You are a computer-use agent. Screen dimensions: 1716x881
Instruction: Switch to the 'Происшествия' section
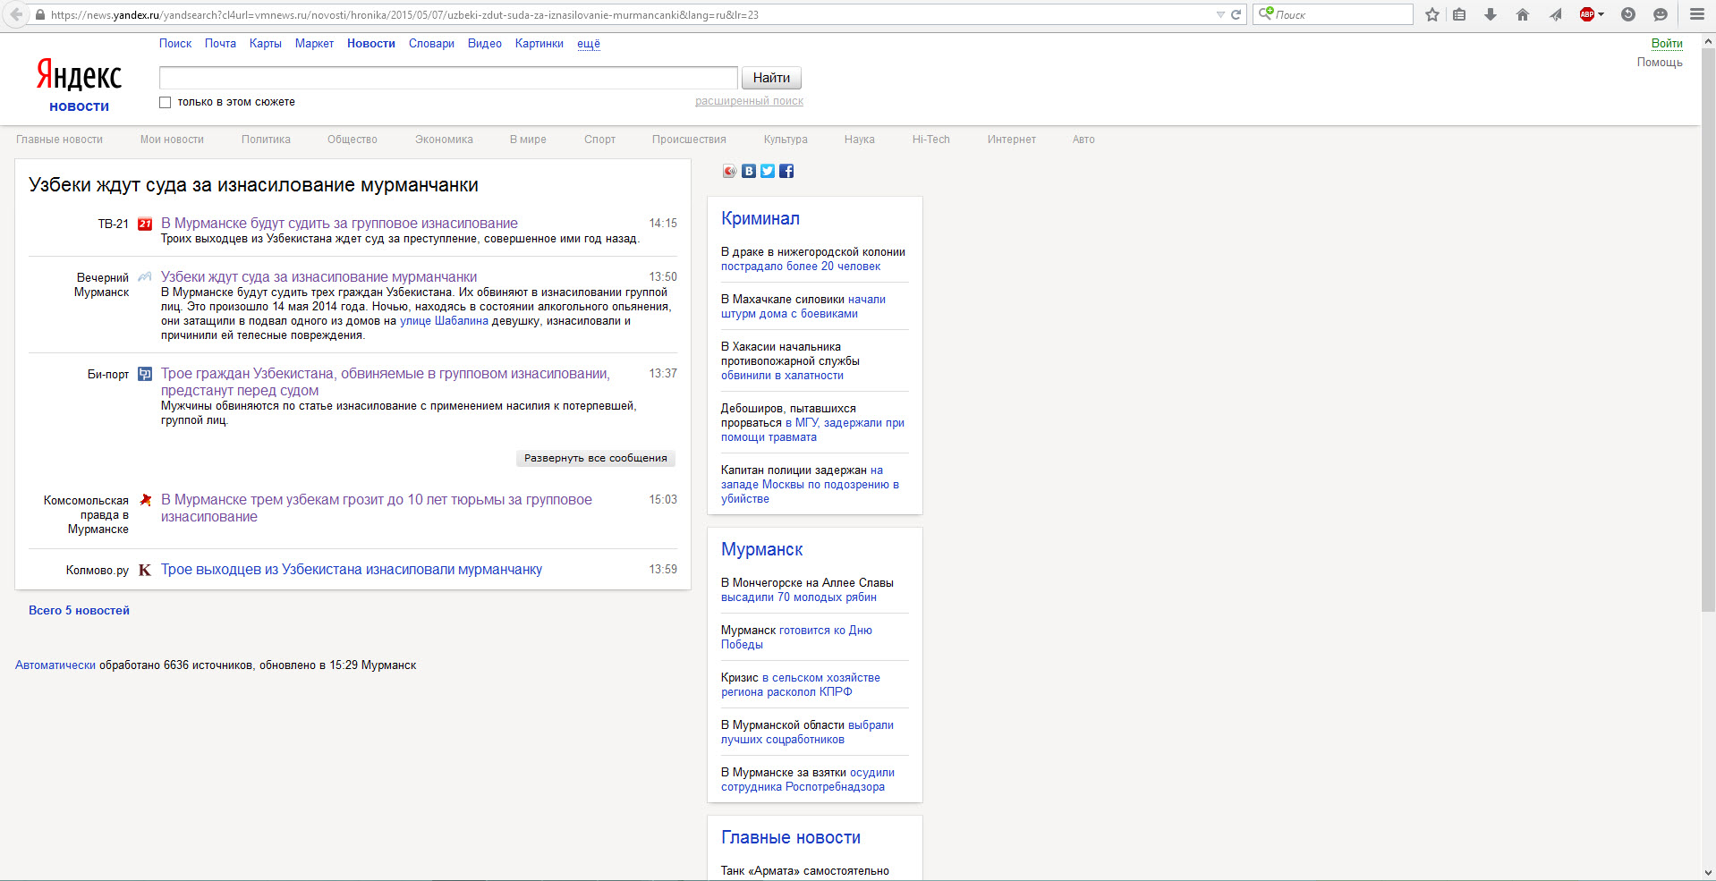[x=689, y=140]
